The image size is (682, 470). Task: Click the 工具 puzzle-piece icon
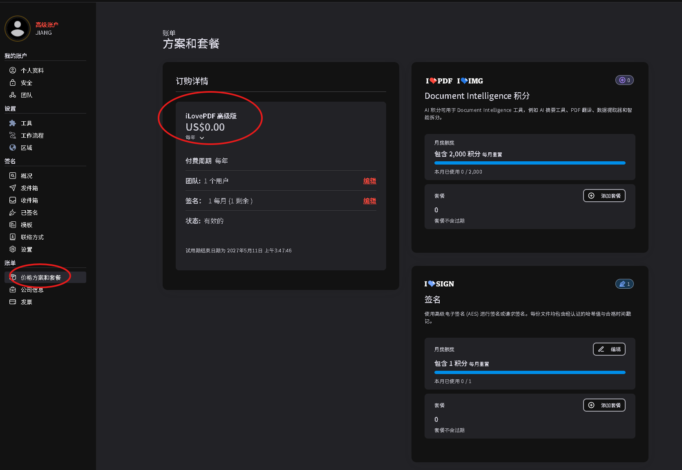tap(13, 123)
